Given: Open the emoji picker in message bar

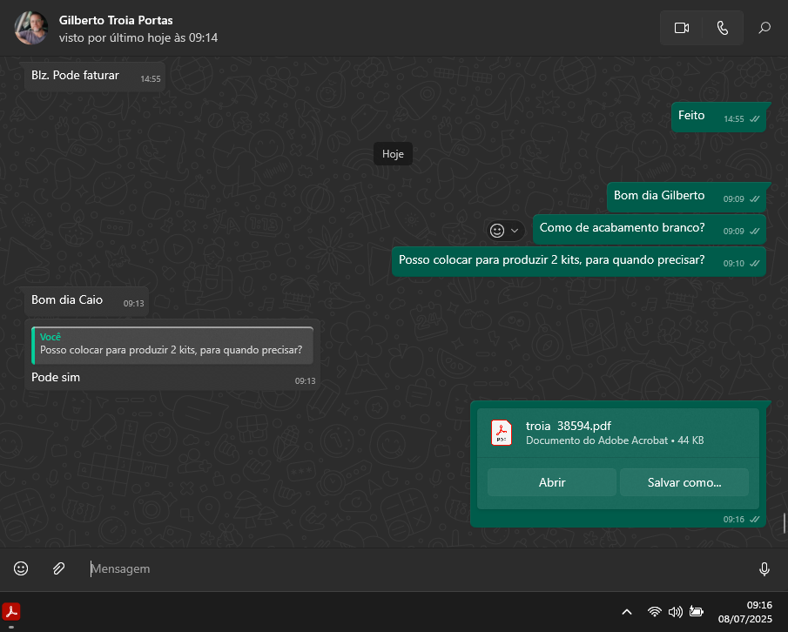Looking at the screenshot, I should [21, 568].
